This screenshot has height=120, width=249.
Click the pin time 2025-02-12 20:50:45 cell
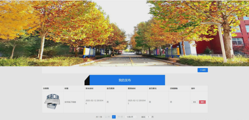click(x=137, y=102)
